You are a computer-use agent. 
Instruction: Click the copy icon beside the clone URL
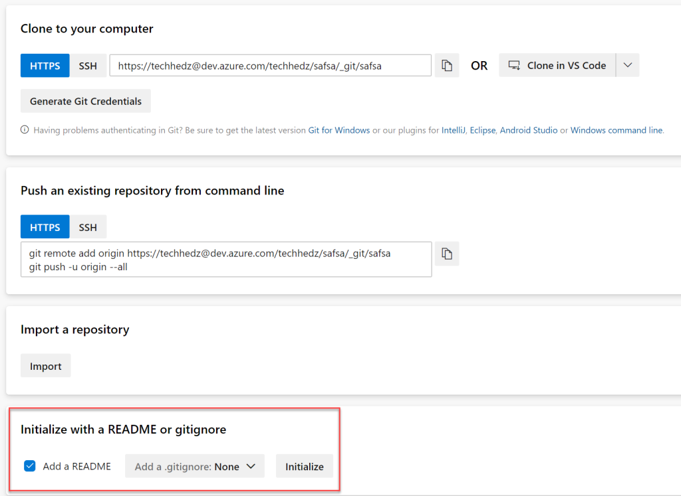tap(446, 65)
